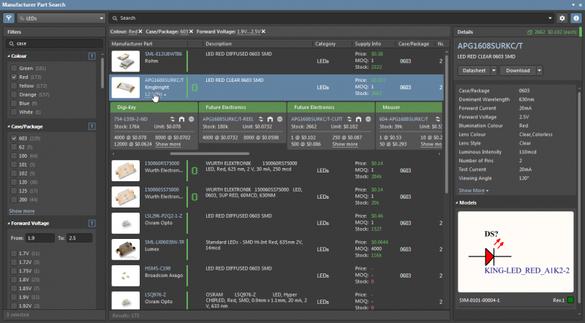Uncheck the 603 case/package checkbox
This screenshot has width=585, height=323.
point(14,138)
